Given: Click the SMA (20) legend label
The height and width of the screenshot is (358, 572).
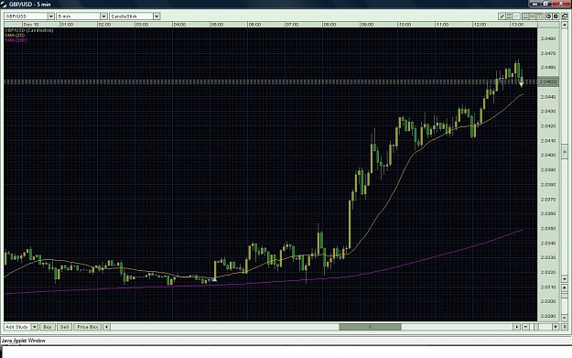Looking at the screenshot, I should coord(15,36).
